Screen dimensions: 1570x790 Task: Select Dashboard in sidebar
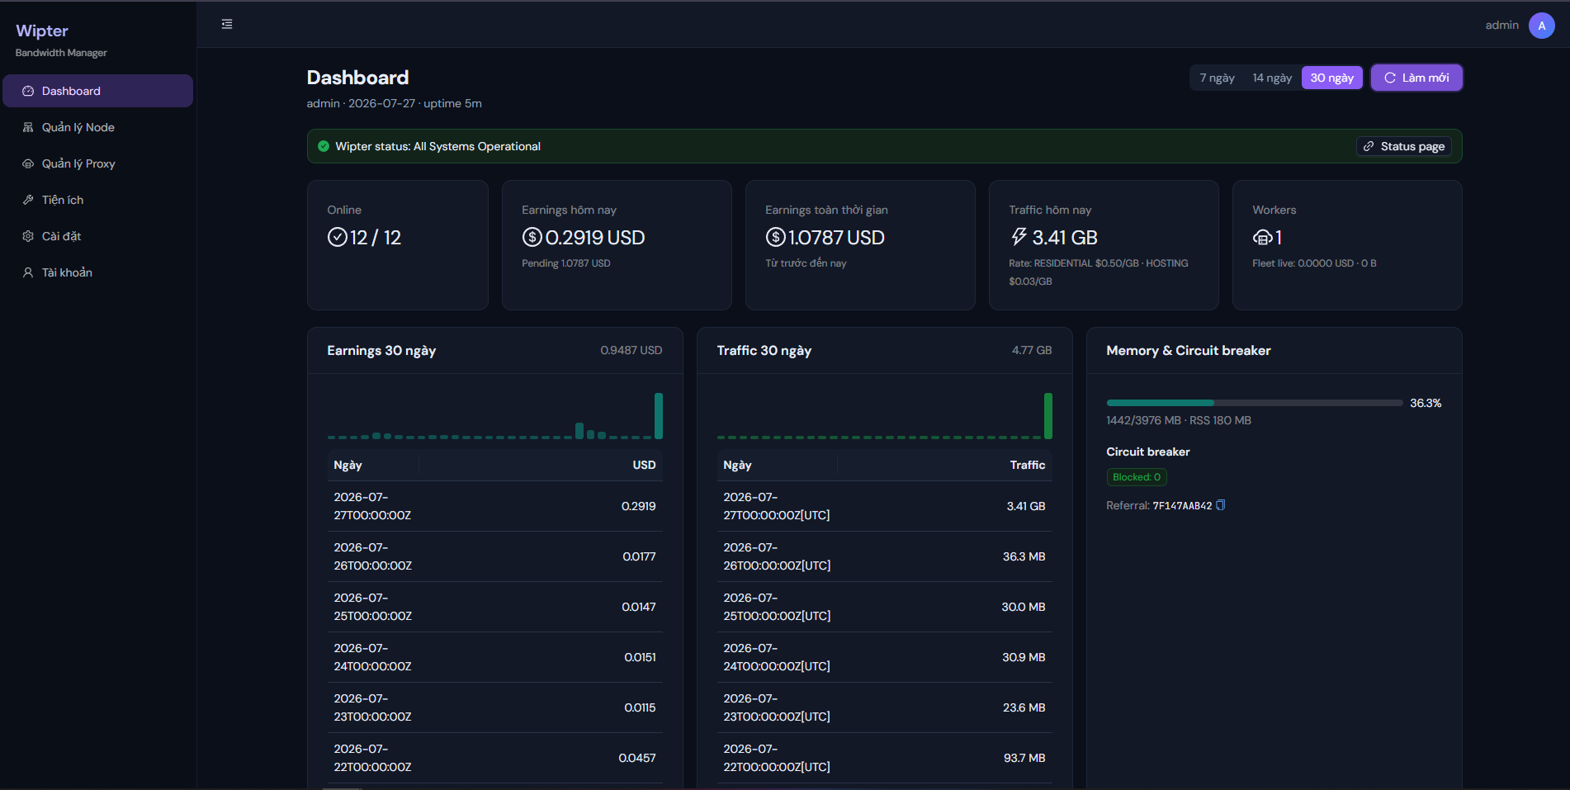coord(97,91)
